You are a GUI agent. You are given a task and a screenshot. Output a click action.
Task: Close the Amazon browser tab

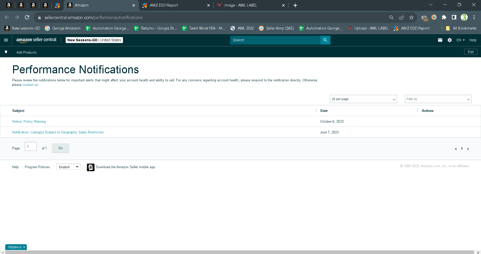pos(134,5)
